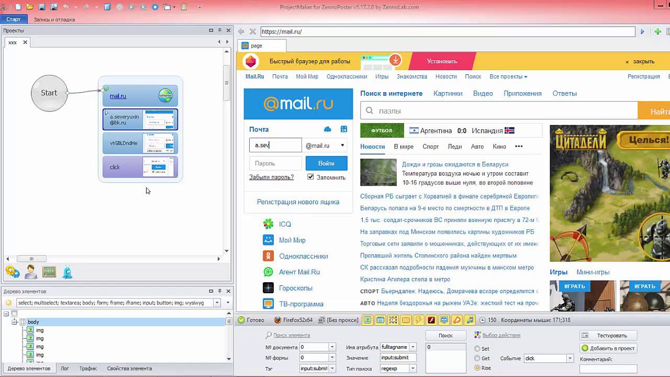Image resolution: width=670 pixels, height=377 pixels.
Task: Switch to the Запись и отладка ribbon tab
Action: click(54, 19)
